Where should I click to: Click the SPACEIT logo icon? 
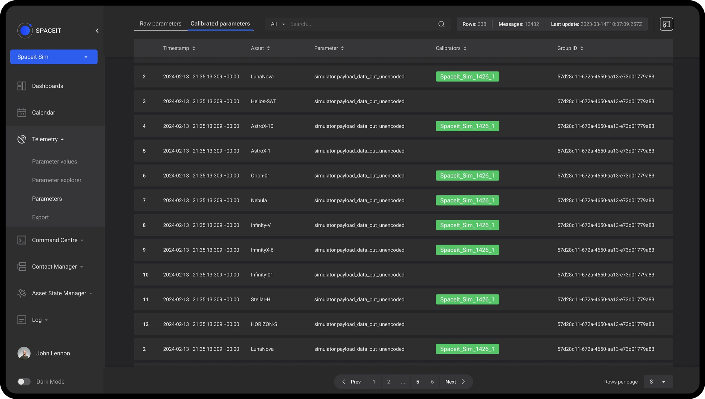coord(25,31)
